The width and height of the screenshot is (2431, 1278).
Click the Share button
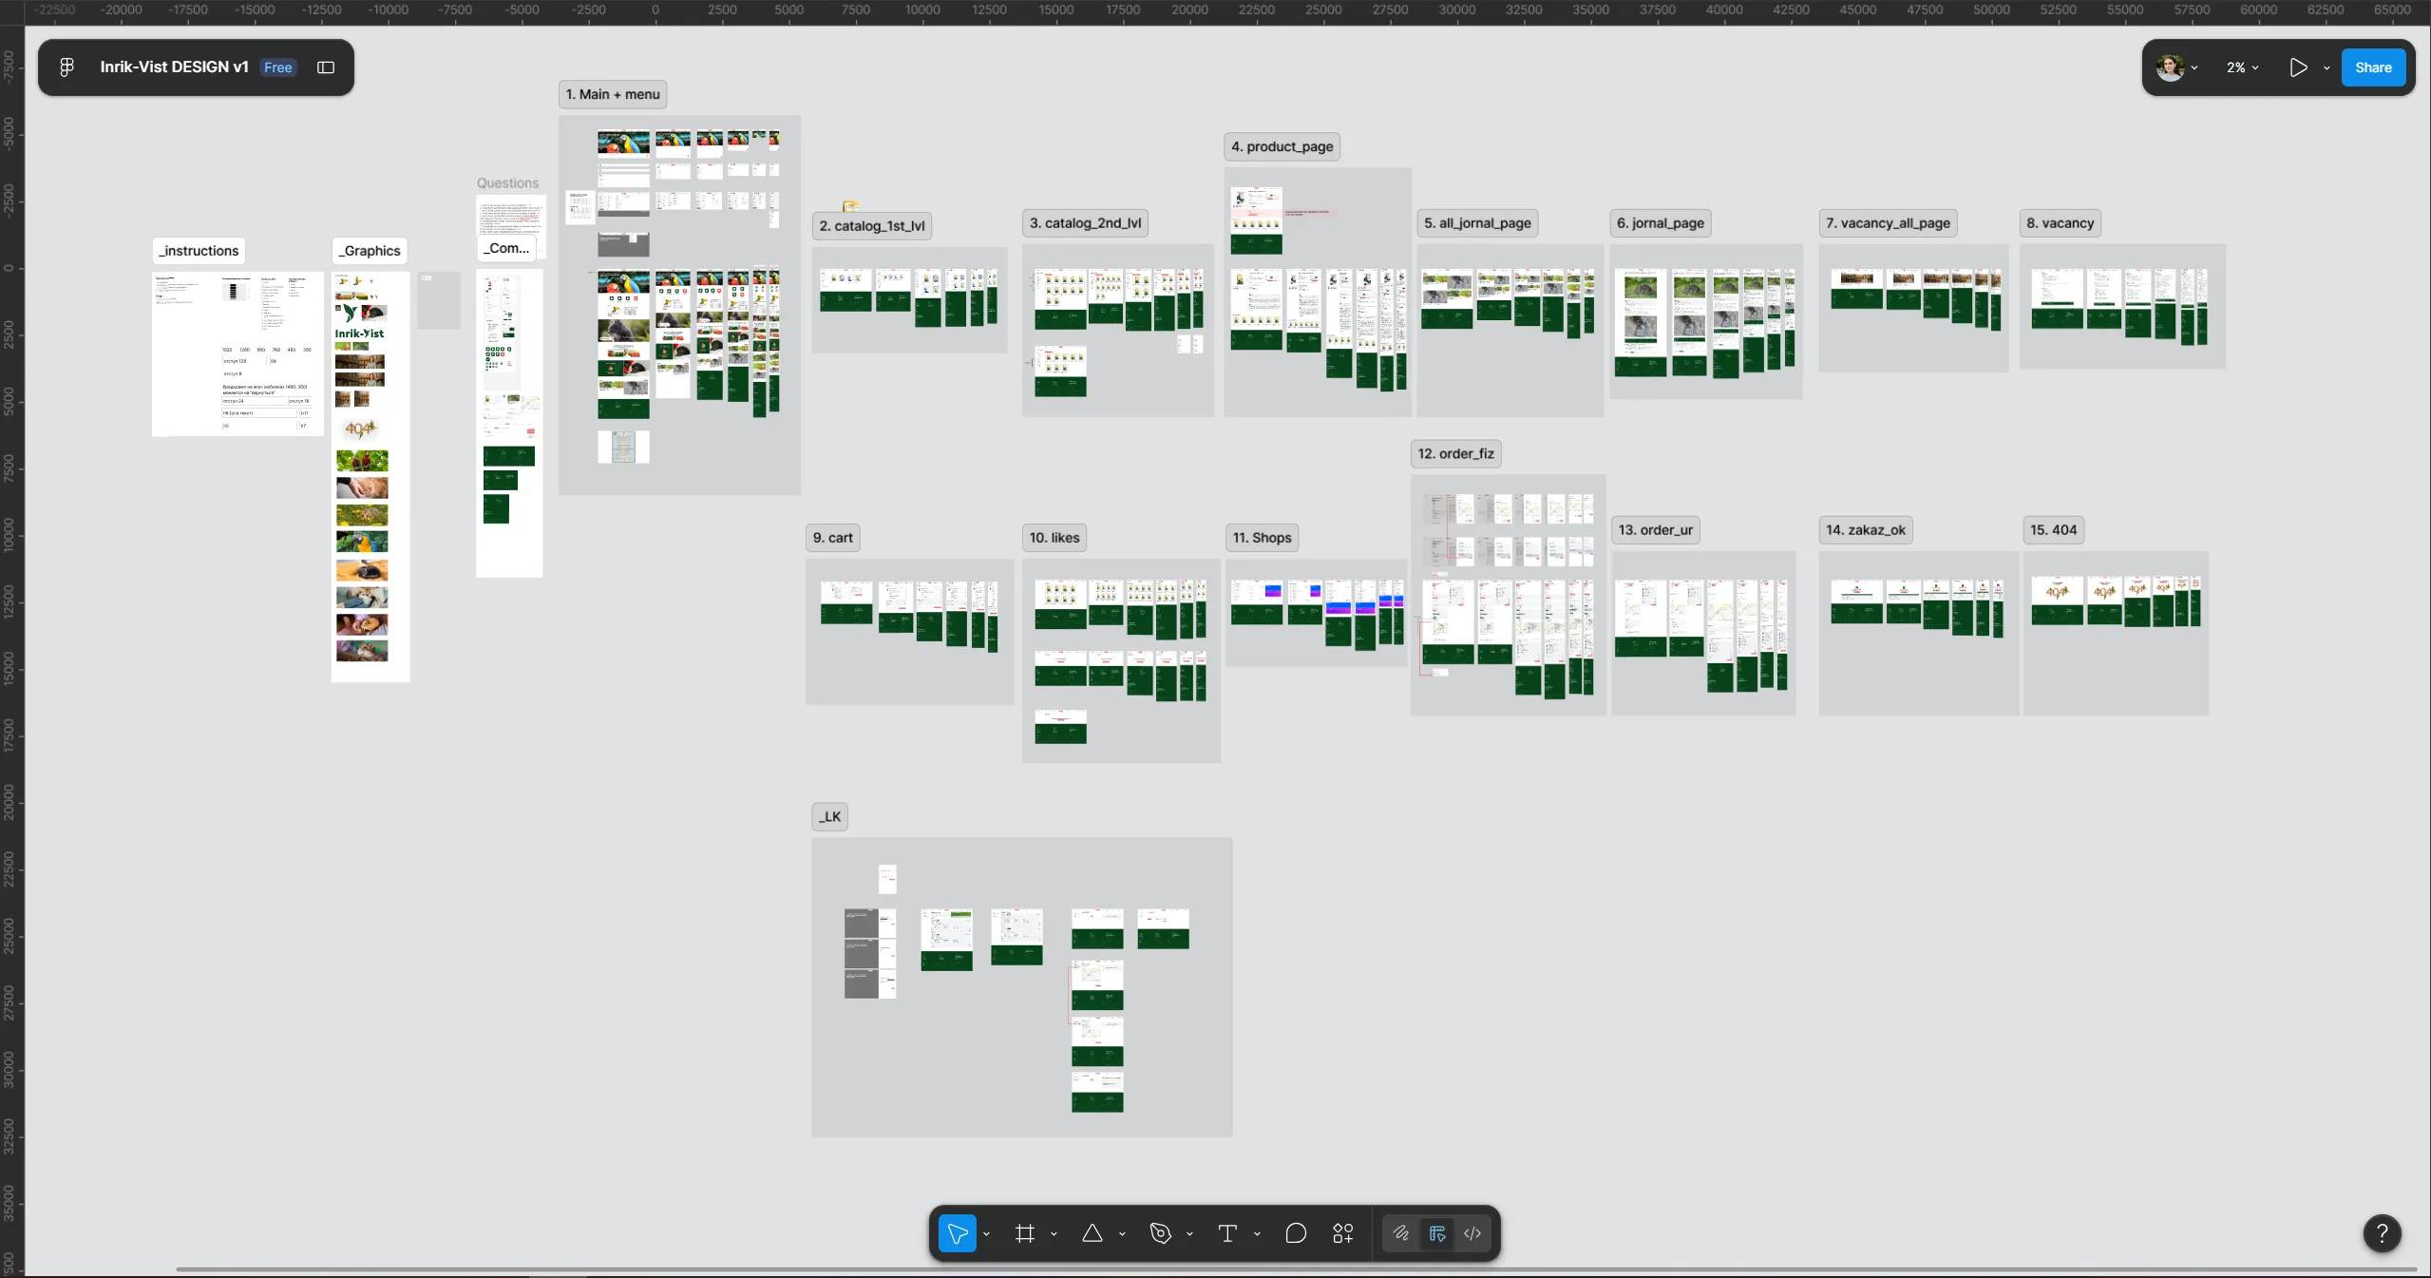2373,67
